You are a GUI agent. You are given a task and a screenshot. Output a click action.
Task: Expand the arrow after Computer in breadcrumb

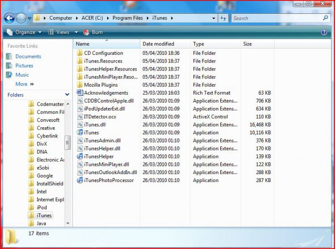point(77,18)
